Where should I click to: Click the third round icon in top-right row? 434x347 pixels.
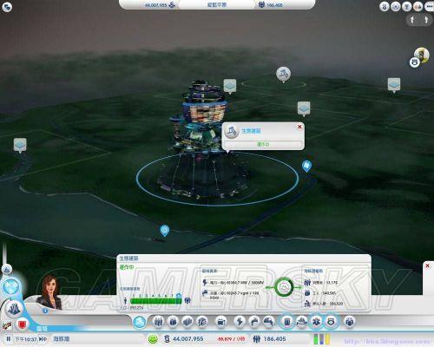pos(407,7)
